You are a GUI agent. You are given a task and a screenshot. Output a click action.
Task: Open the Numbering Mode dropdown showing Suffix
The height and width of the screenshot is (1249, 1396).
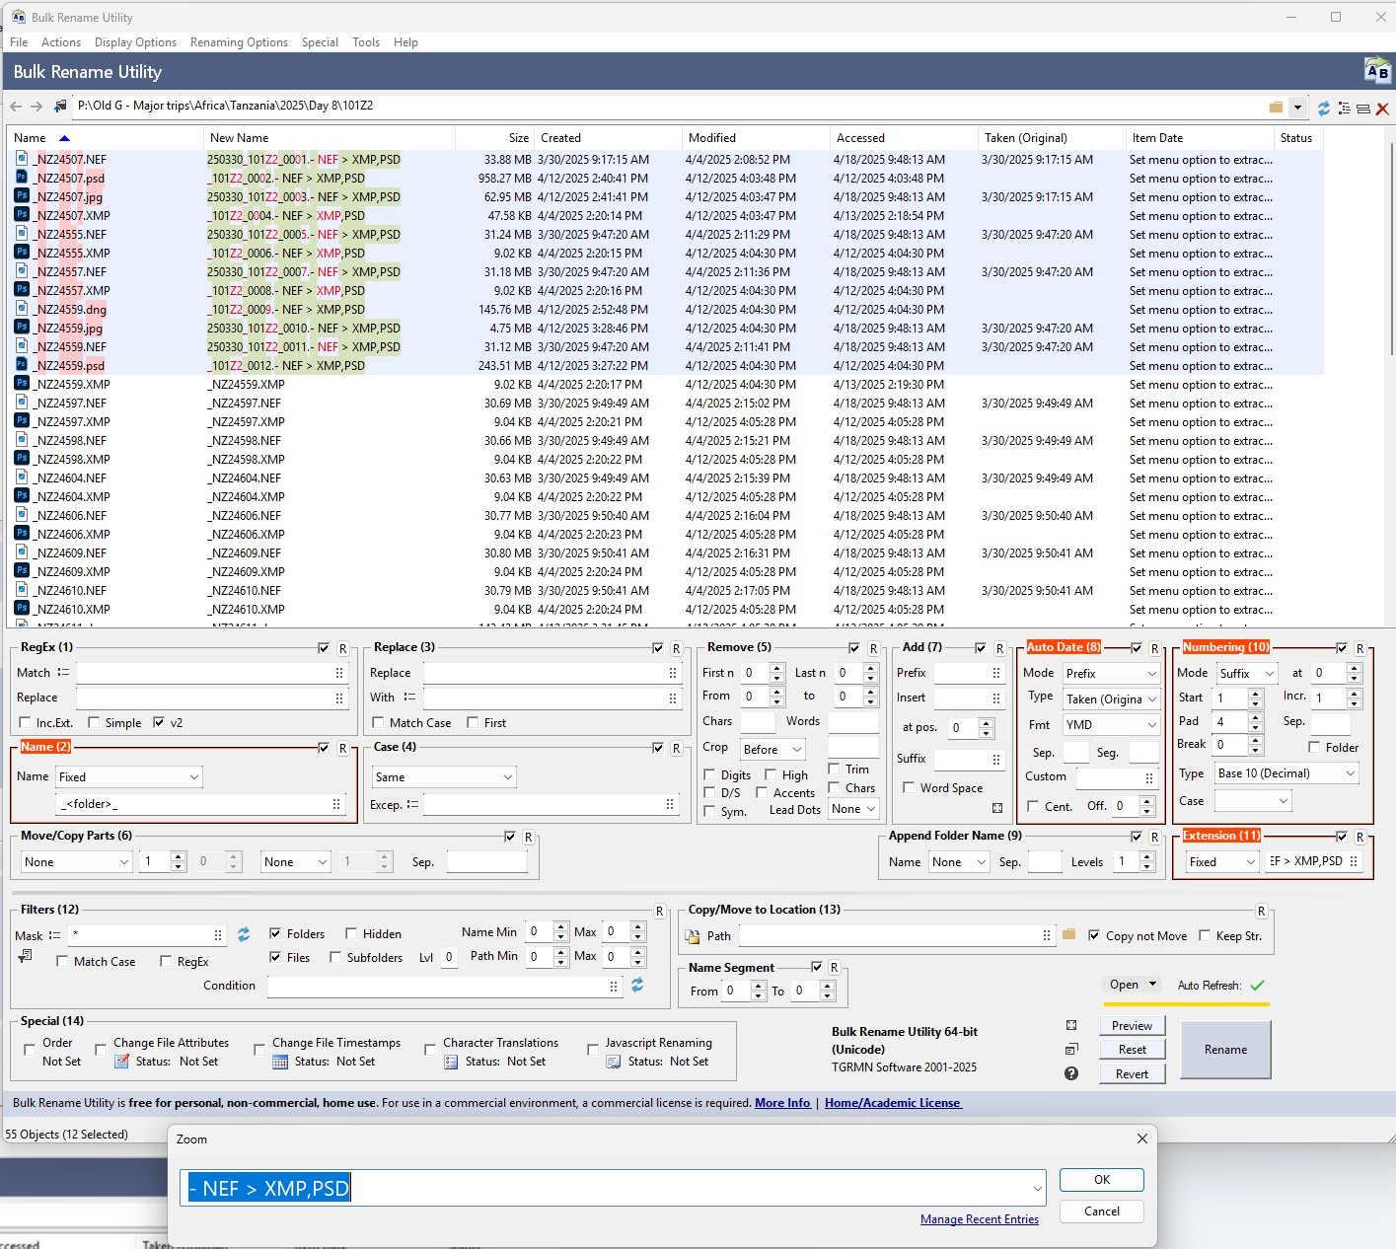[x=1247, y=673]
